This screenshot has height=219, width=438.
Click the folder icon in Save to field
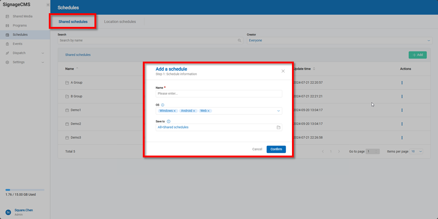click(278, 127)
